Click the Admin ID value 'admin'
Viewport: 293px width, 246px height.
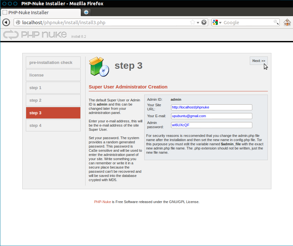pyautogui.click(x=176, y=100)
